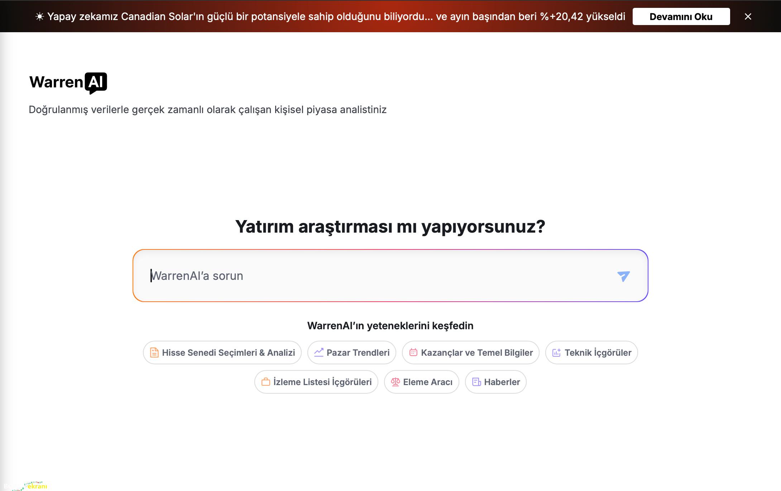Choose Kazançlar ve Temel Bilgiler option
Viewport: 781px width, 491px height.
(x=476, y=353)
